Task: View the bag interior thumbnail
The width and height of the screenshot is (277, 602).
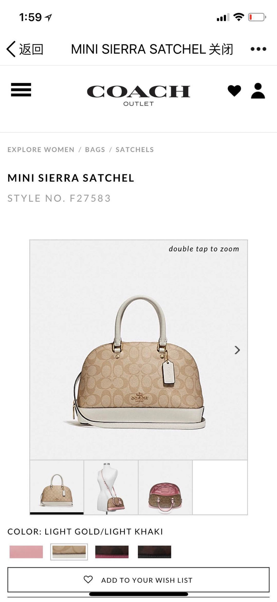Action: [x=165, y=487]
